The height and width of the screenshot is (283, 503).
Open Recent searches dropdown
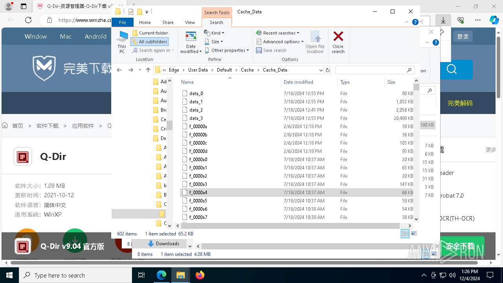tap(277, 33)
